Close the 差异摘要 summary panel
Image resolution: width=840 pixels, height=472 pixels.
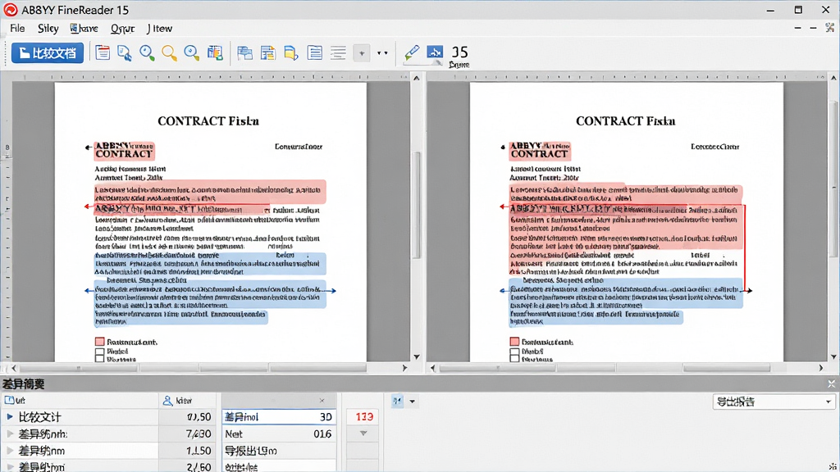[831, 383]
